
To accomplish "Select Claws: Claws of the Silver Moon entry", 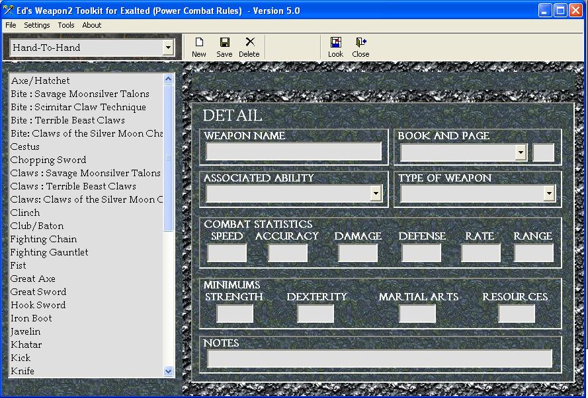I will 87,199.
